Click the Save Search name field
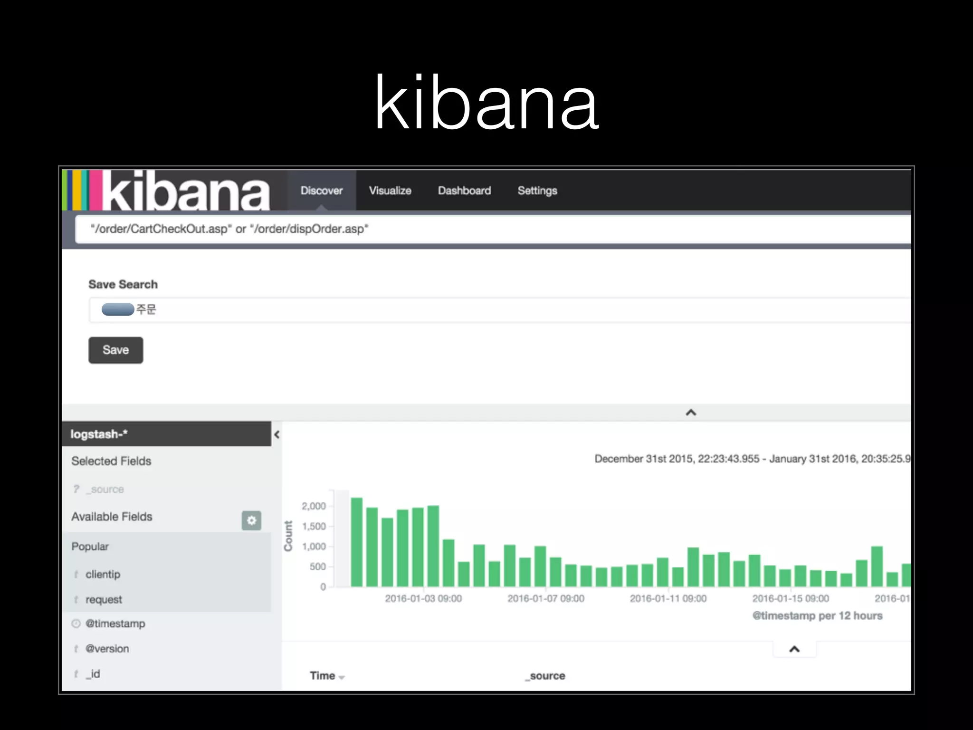This screenshot has width=973, height=730. [x=500, y=310]
